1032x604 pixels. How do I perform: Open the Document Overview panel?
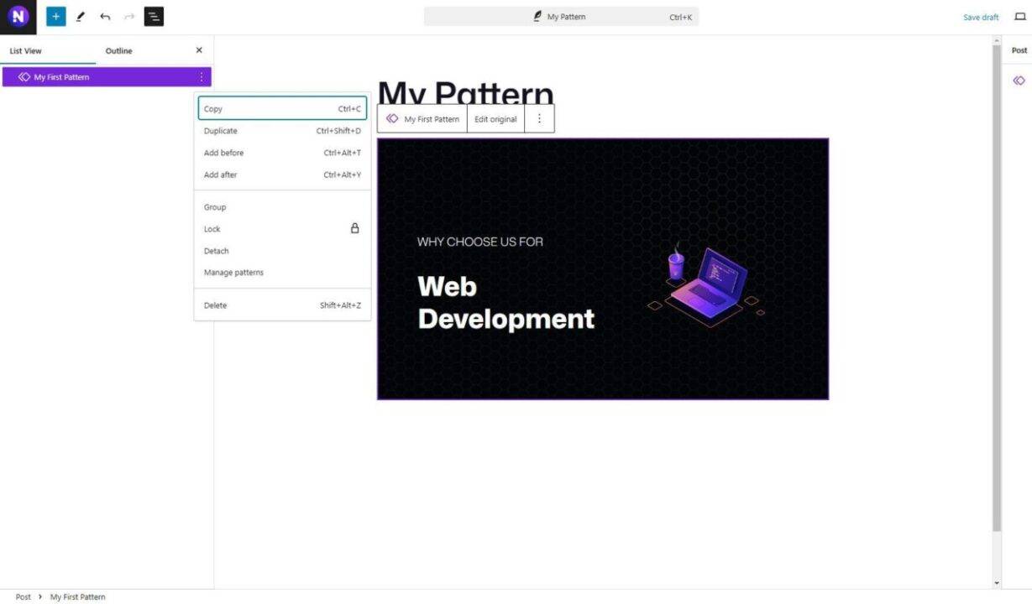click(154, 16)
